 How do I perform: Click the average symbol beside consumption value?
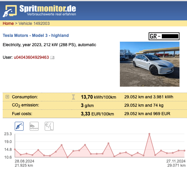tap(73, 97)
